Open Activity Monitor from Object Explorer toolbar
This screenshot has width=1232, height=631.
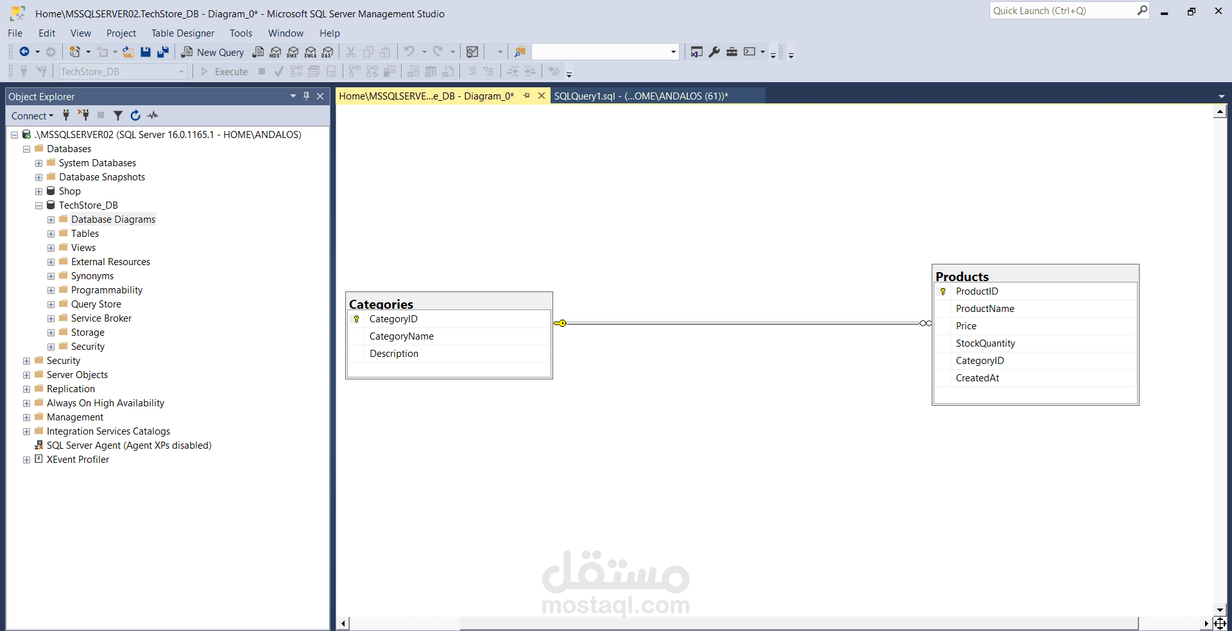[x=153, y=116]
